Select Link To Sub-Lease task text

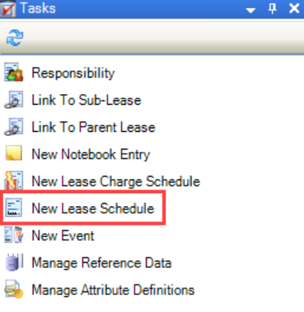87,100
